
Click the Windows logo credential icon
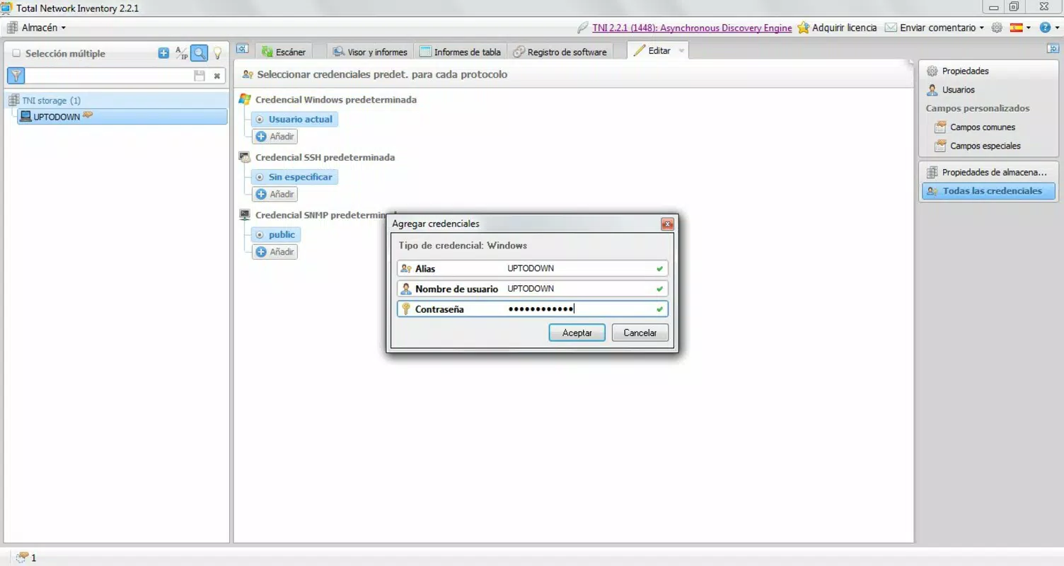point(245,99)
